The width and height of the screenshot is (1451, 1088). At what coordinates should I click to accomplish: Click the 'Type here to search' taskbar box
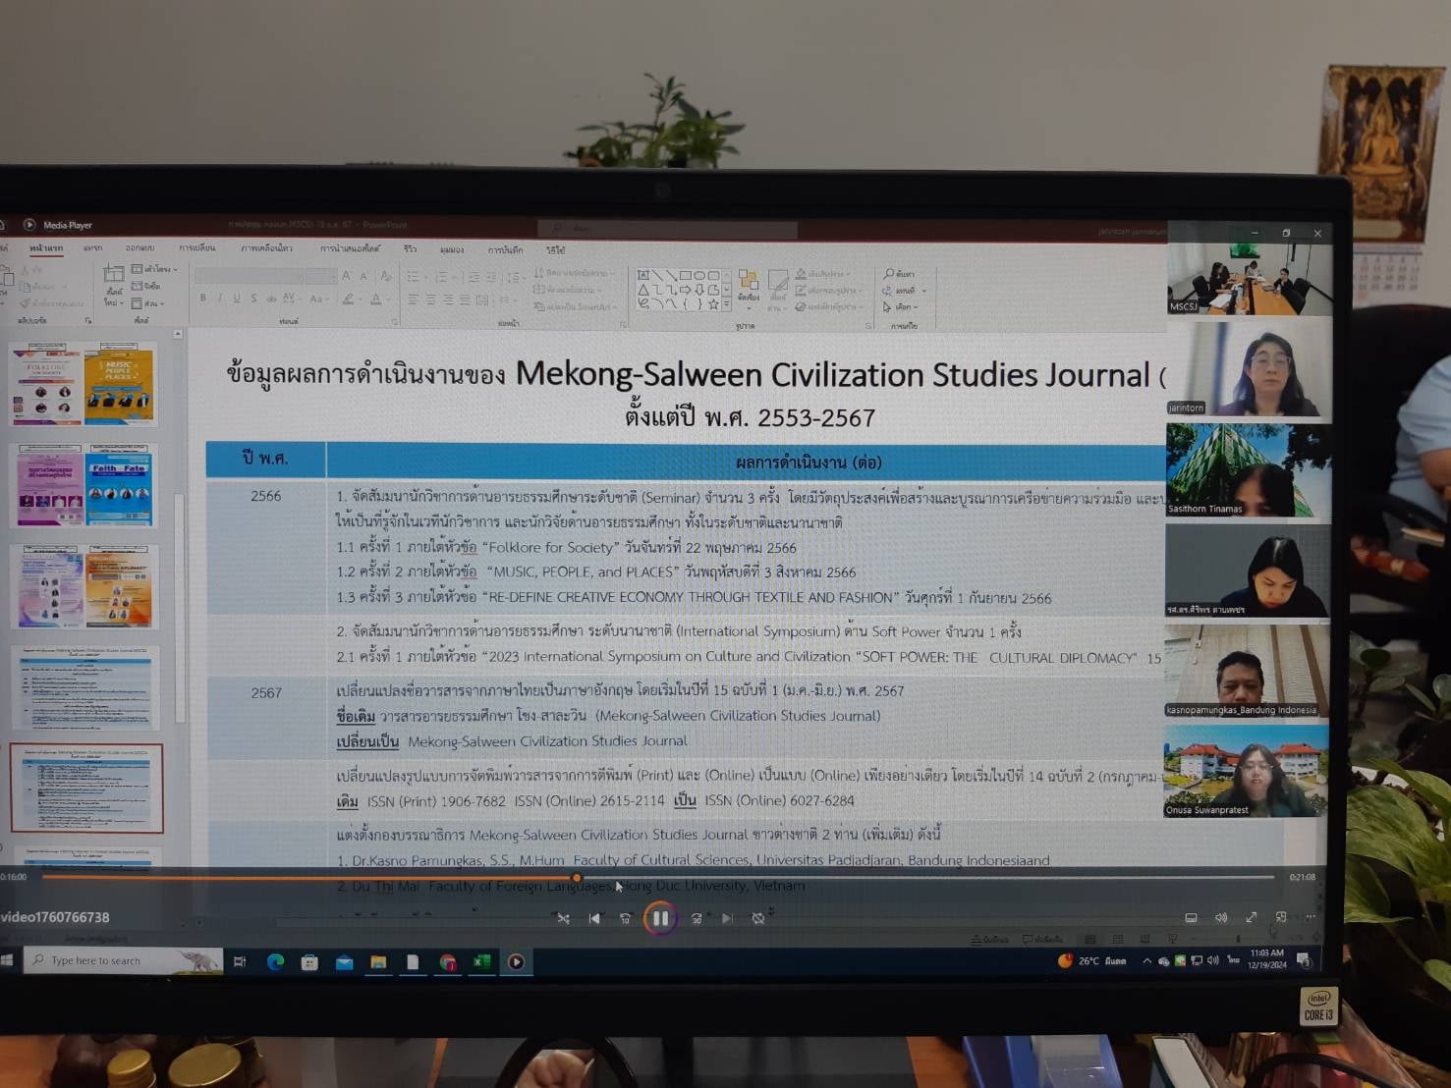tap(123, 960)
